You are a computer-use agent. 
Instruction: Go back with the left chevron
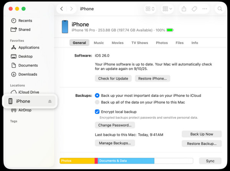tap(62, 9)
